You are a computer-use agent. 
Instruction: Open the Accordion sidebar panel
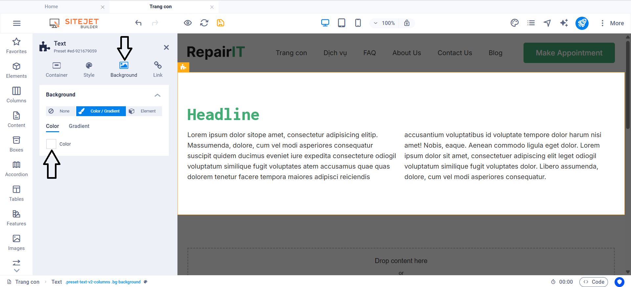[x=16, y=169]
